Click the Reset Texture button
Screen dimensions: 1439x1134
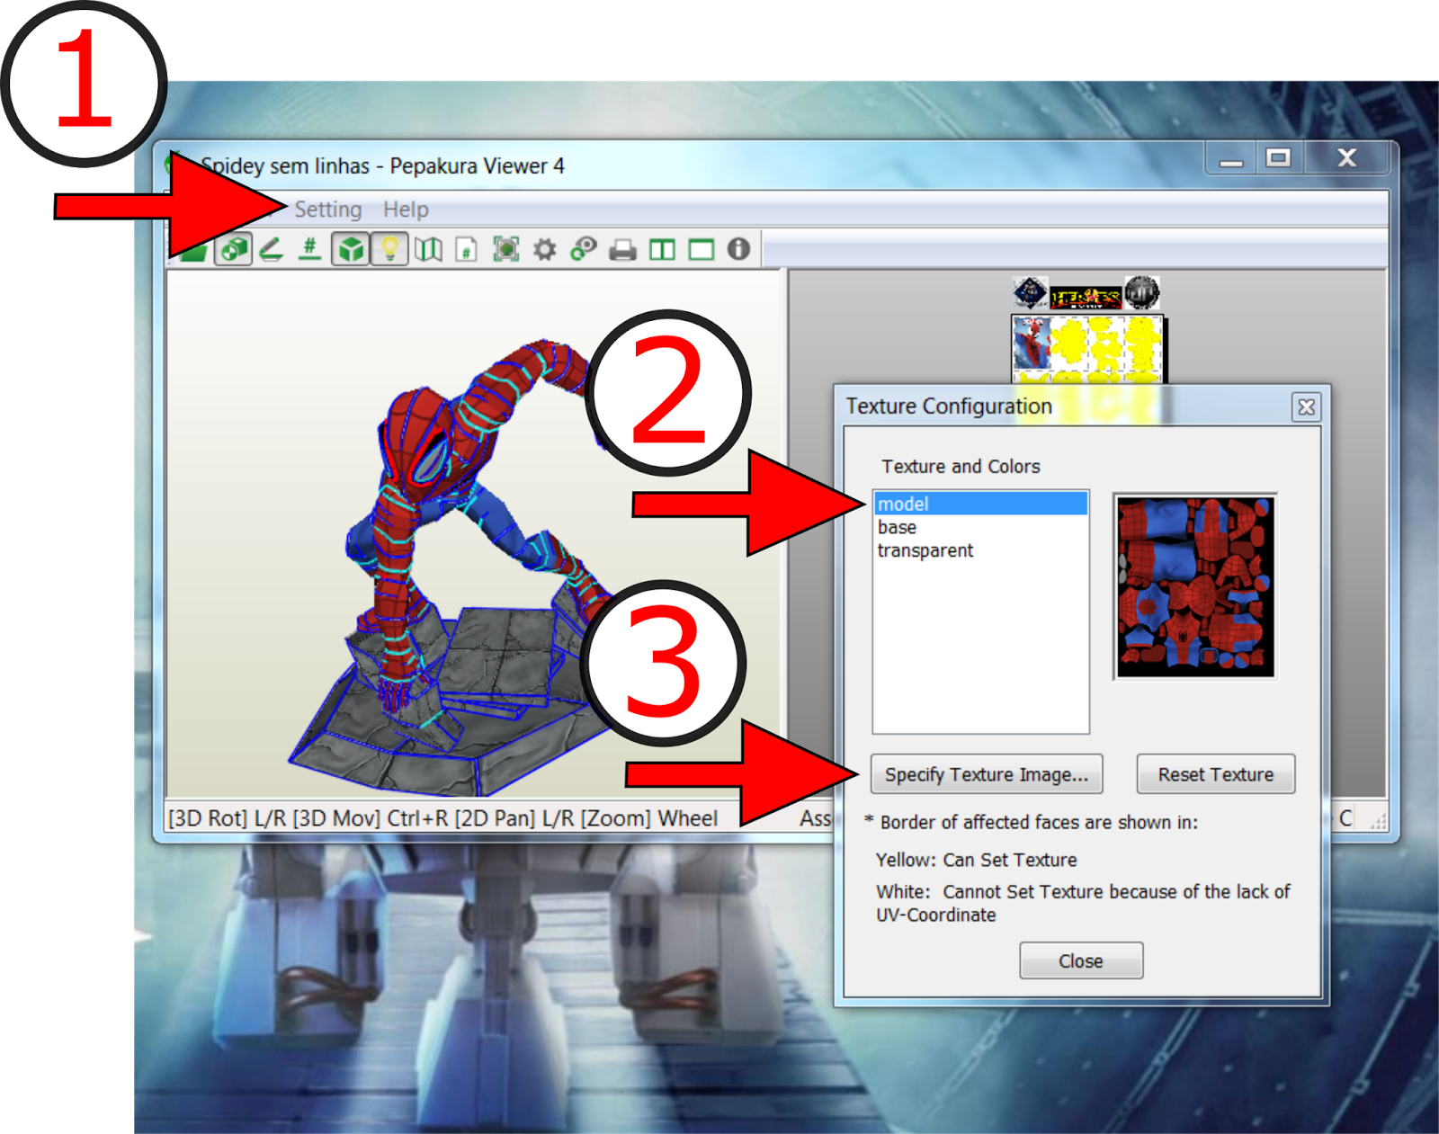tap(1216, 774)
